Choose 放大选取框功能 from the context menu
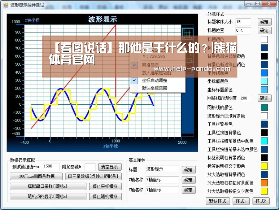The image size is (279, 210). (x=156, y=73)
